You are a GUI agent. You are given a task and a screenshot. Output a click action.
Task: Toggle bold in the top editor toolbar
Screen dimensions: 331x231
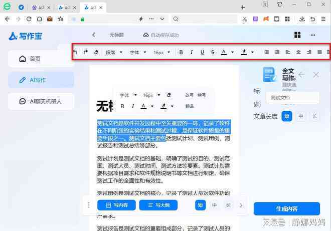(181, 52)
